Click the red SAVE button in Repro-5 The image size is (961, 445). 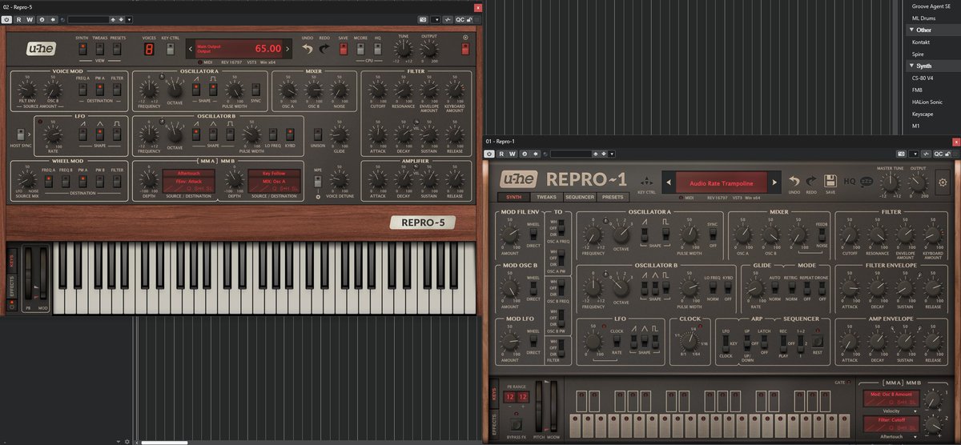pyautogui.click(x=343, y=50)
